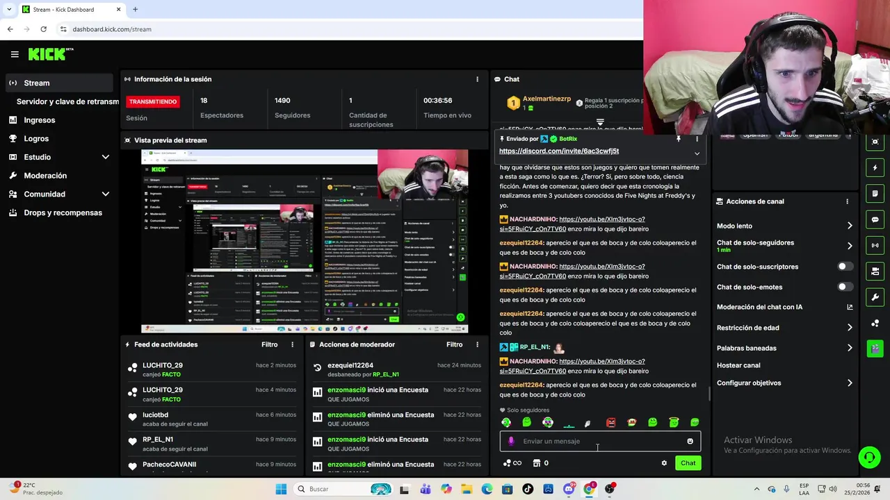Click ezequiel12264 in moderator actions
Viewport: 890px width, 500px height.
tap(350, 365)
